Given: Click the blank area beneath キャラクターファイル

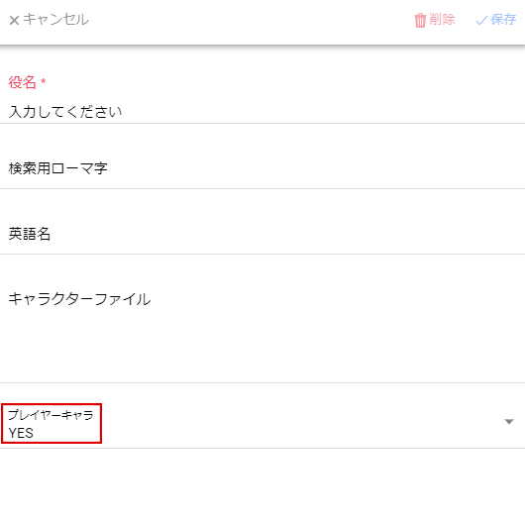Looking at the screenshot, I should (262, 347).
